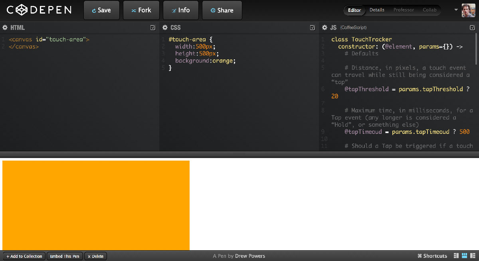Click the Fork button
This screenshot has width=479, height=261.
coord(141,10)
